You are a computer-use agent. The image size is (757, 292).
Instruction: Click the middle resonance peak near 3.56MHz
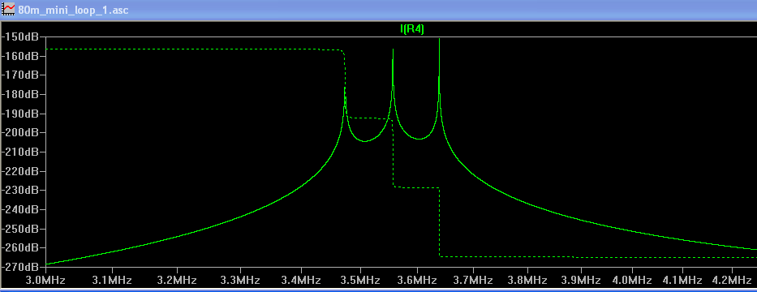tap(393, 50)
